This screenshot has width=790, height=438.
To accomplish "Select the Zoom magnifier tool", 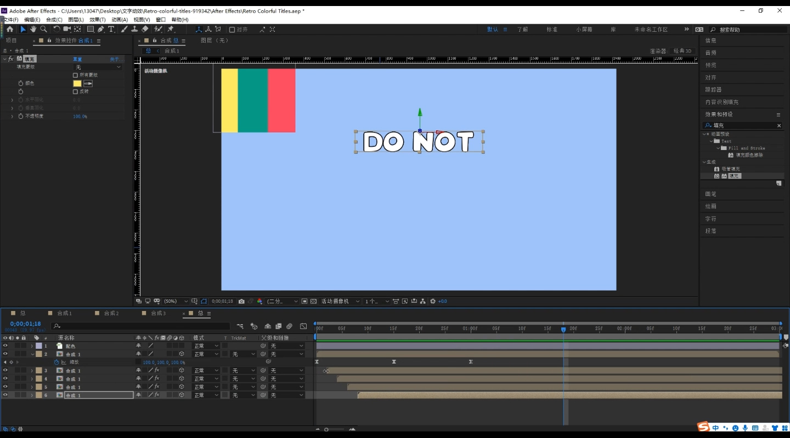I will pos(43,29).
